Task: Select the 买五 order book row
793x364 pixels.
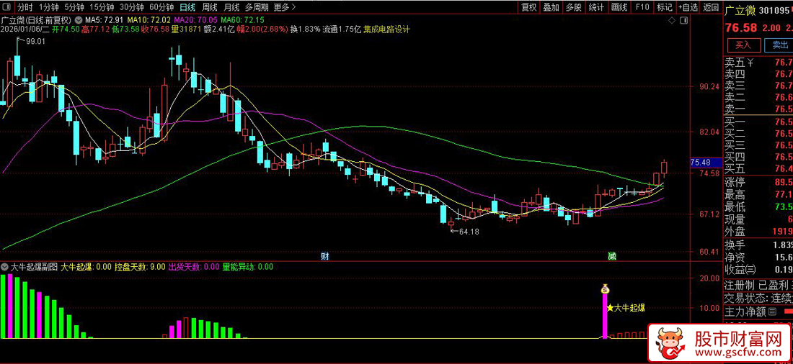Action: [758, 168]
